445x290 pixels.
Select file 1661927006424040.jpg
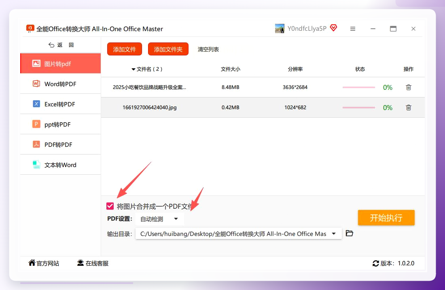(x=150, y=107)
